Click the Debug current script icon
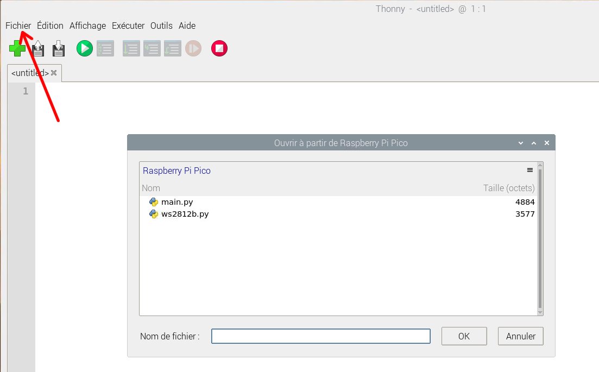Screen dimensions: 599x372 point(105,48)
